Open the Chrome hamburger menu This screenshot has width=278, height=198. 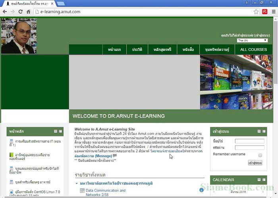274,12
